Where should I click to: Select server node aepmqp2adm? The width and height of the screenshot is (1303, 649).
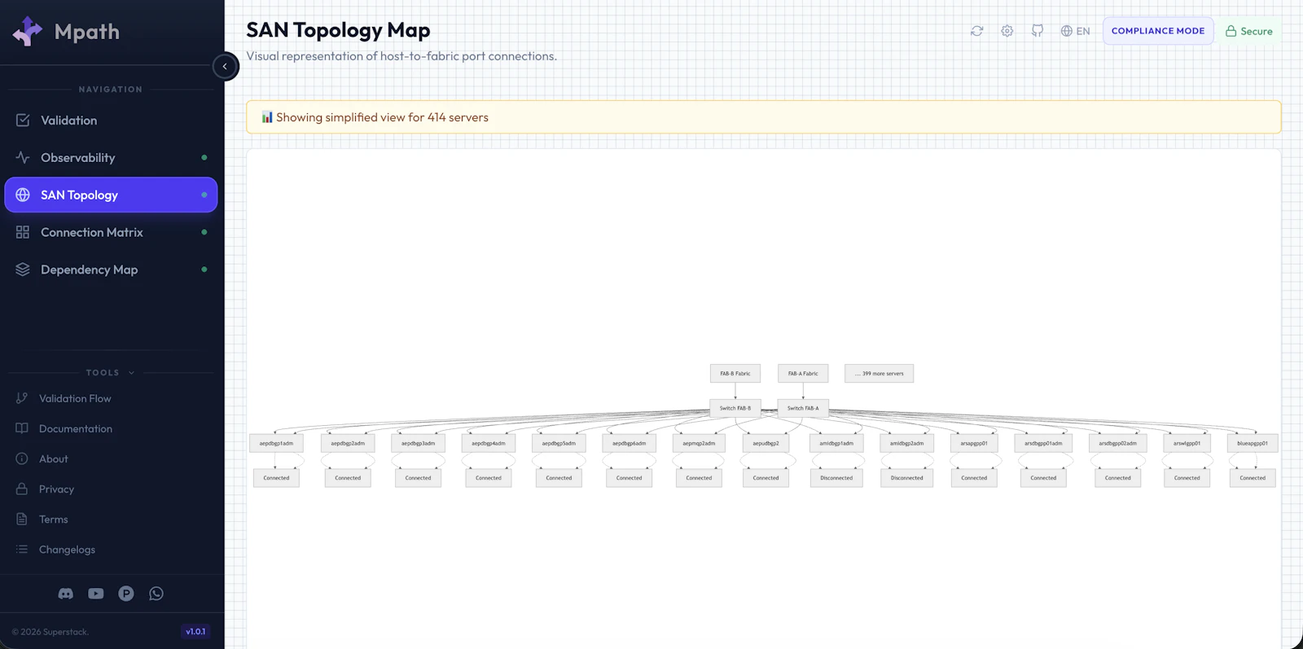tap(699, 444)
